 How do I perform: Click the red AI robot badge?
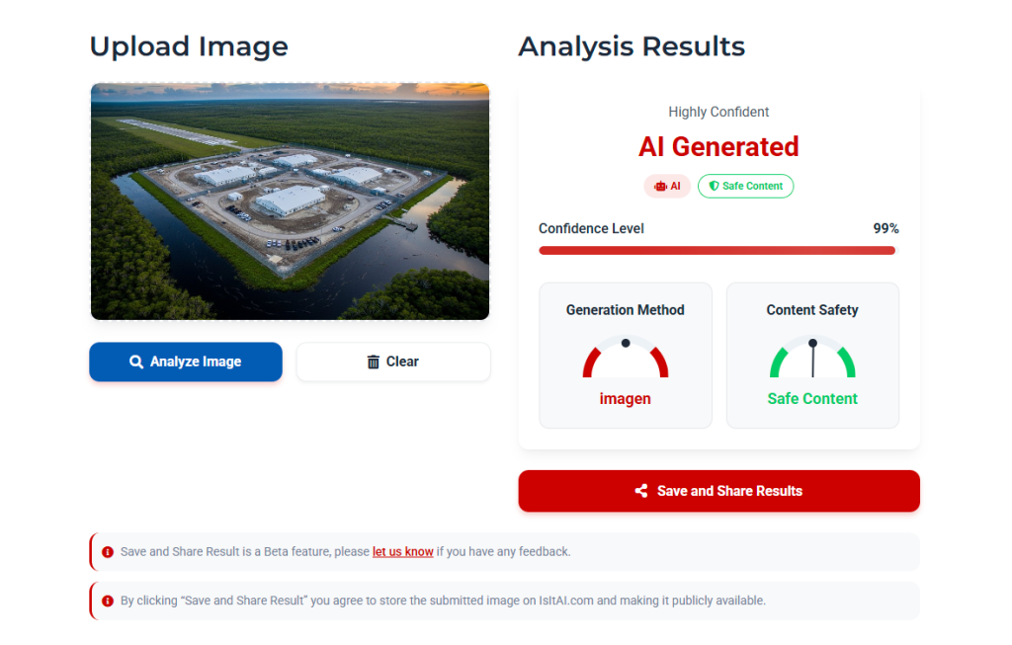pyautogui.click(x=667, y=186)
